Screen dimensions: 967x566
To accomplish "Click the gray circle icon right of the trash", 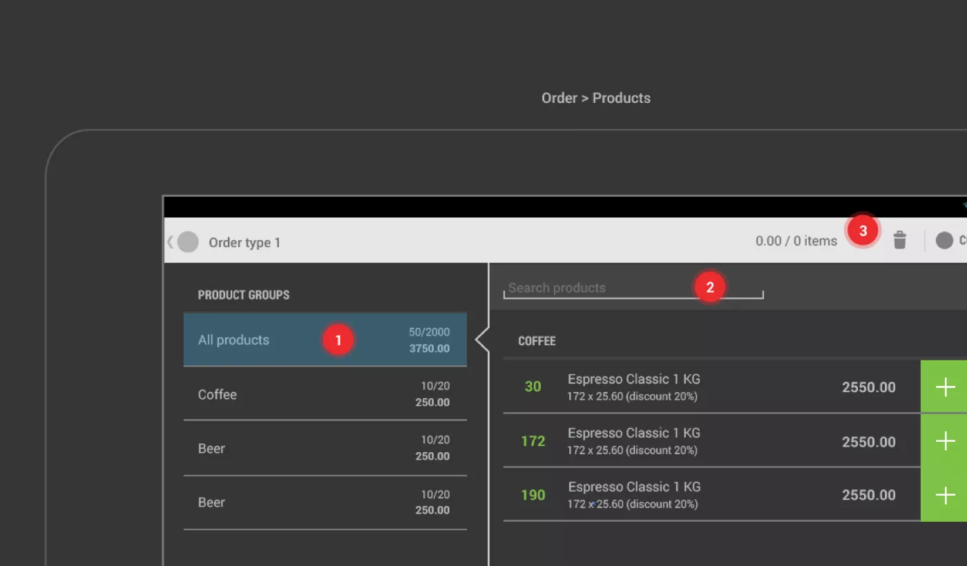I will tap(944, 240).
